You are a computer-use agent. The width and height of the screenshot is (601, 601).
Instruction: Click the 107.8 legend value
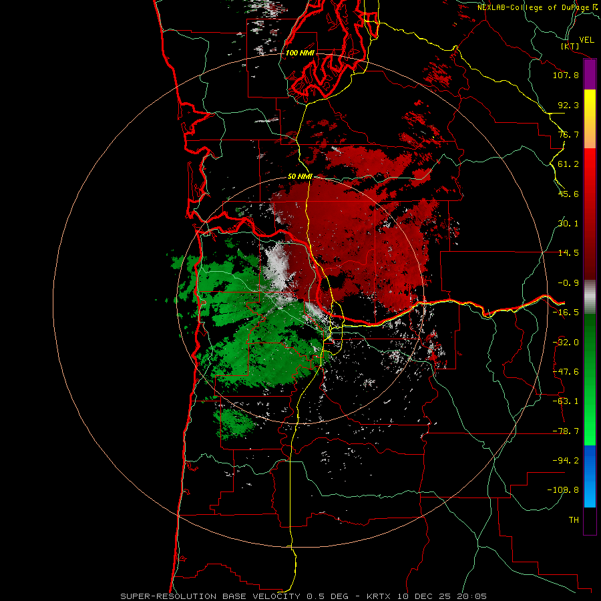pos(566,75)
